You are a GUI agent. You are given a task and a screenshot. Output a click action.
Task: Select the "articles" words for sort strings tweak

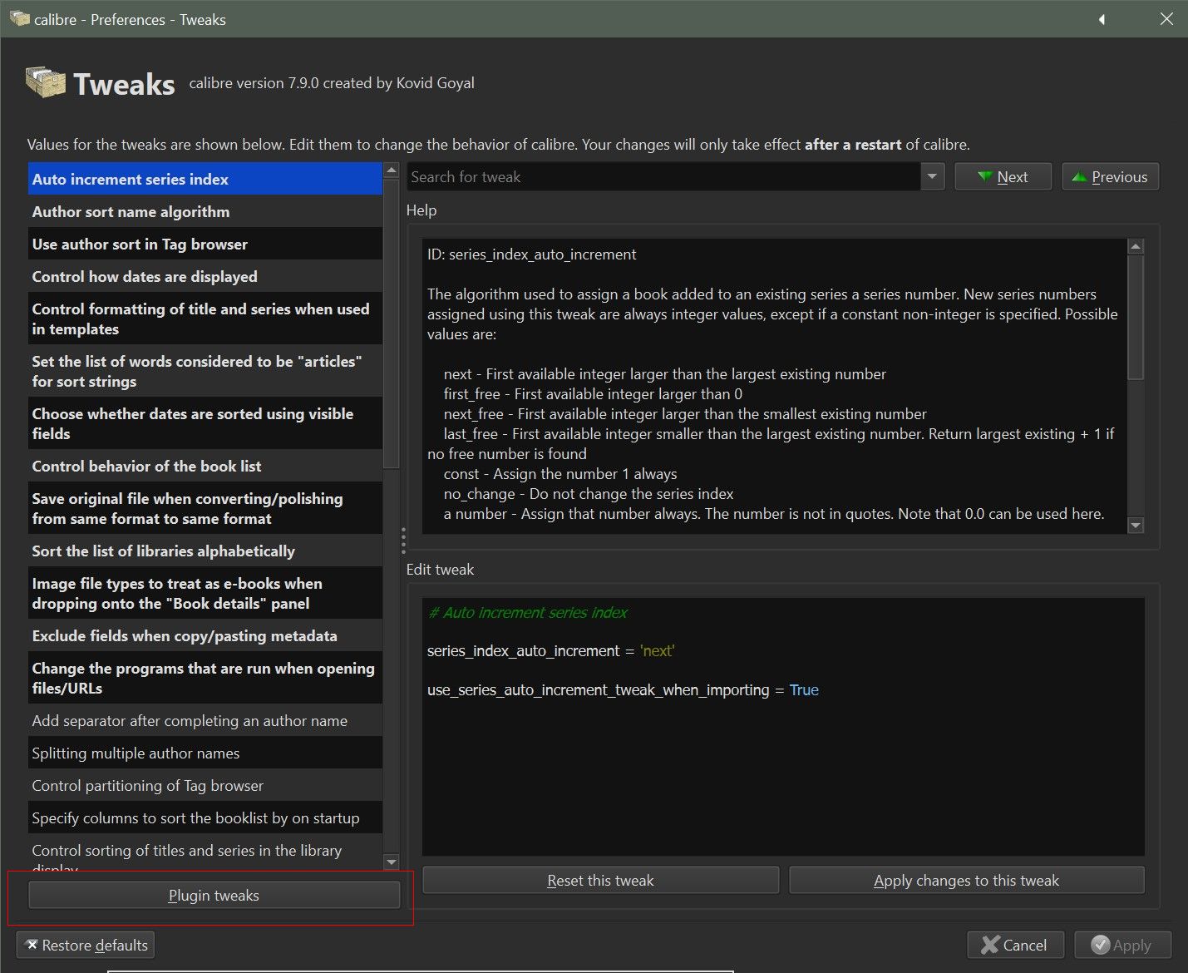[205, 371]
